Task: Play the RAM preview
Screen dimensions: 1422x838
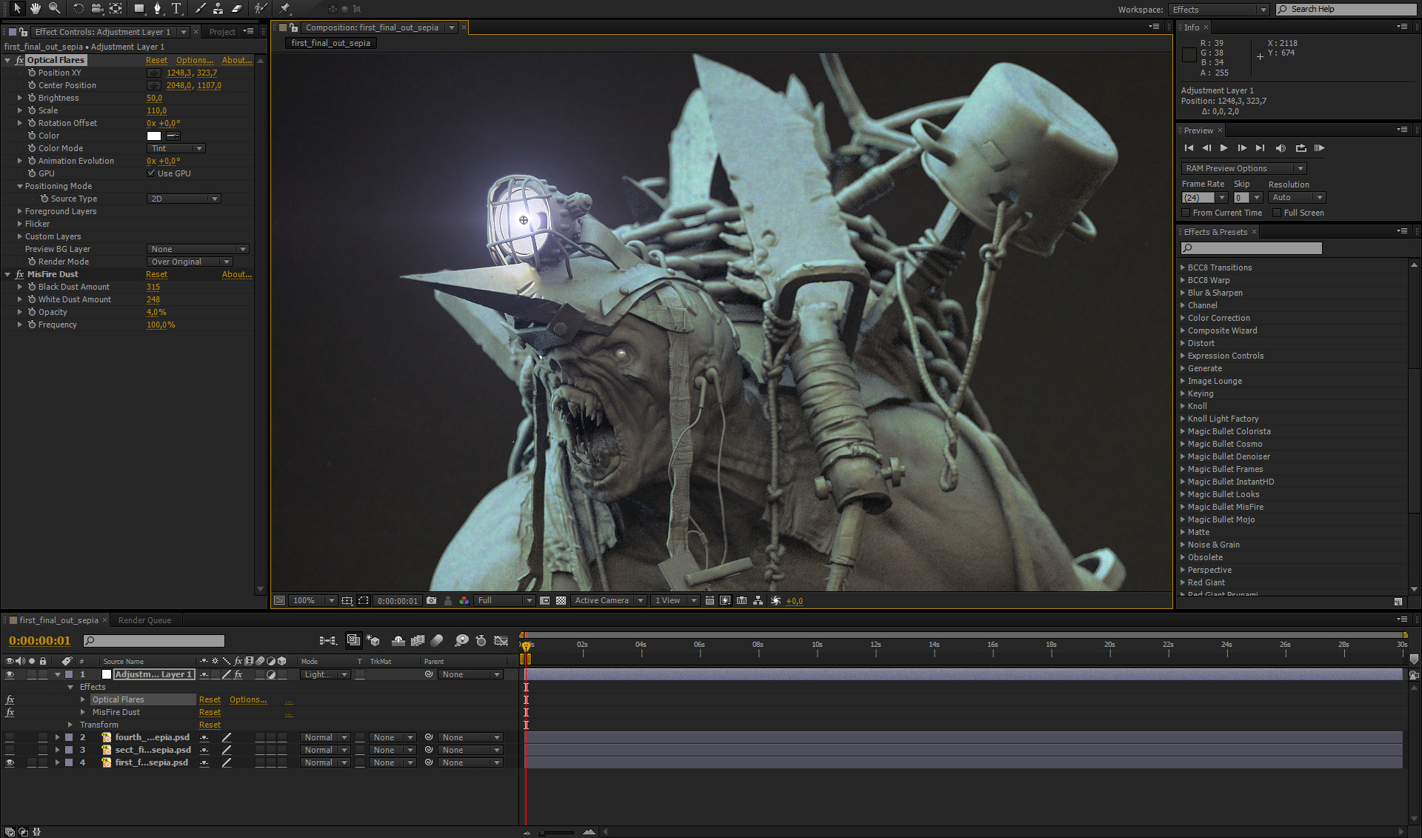Action: (x=1319, y=148)
